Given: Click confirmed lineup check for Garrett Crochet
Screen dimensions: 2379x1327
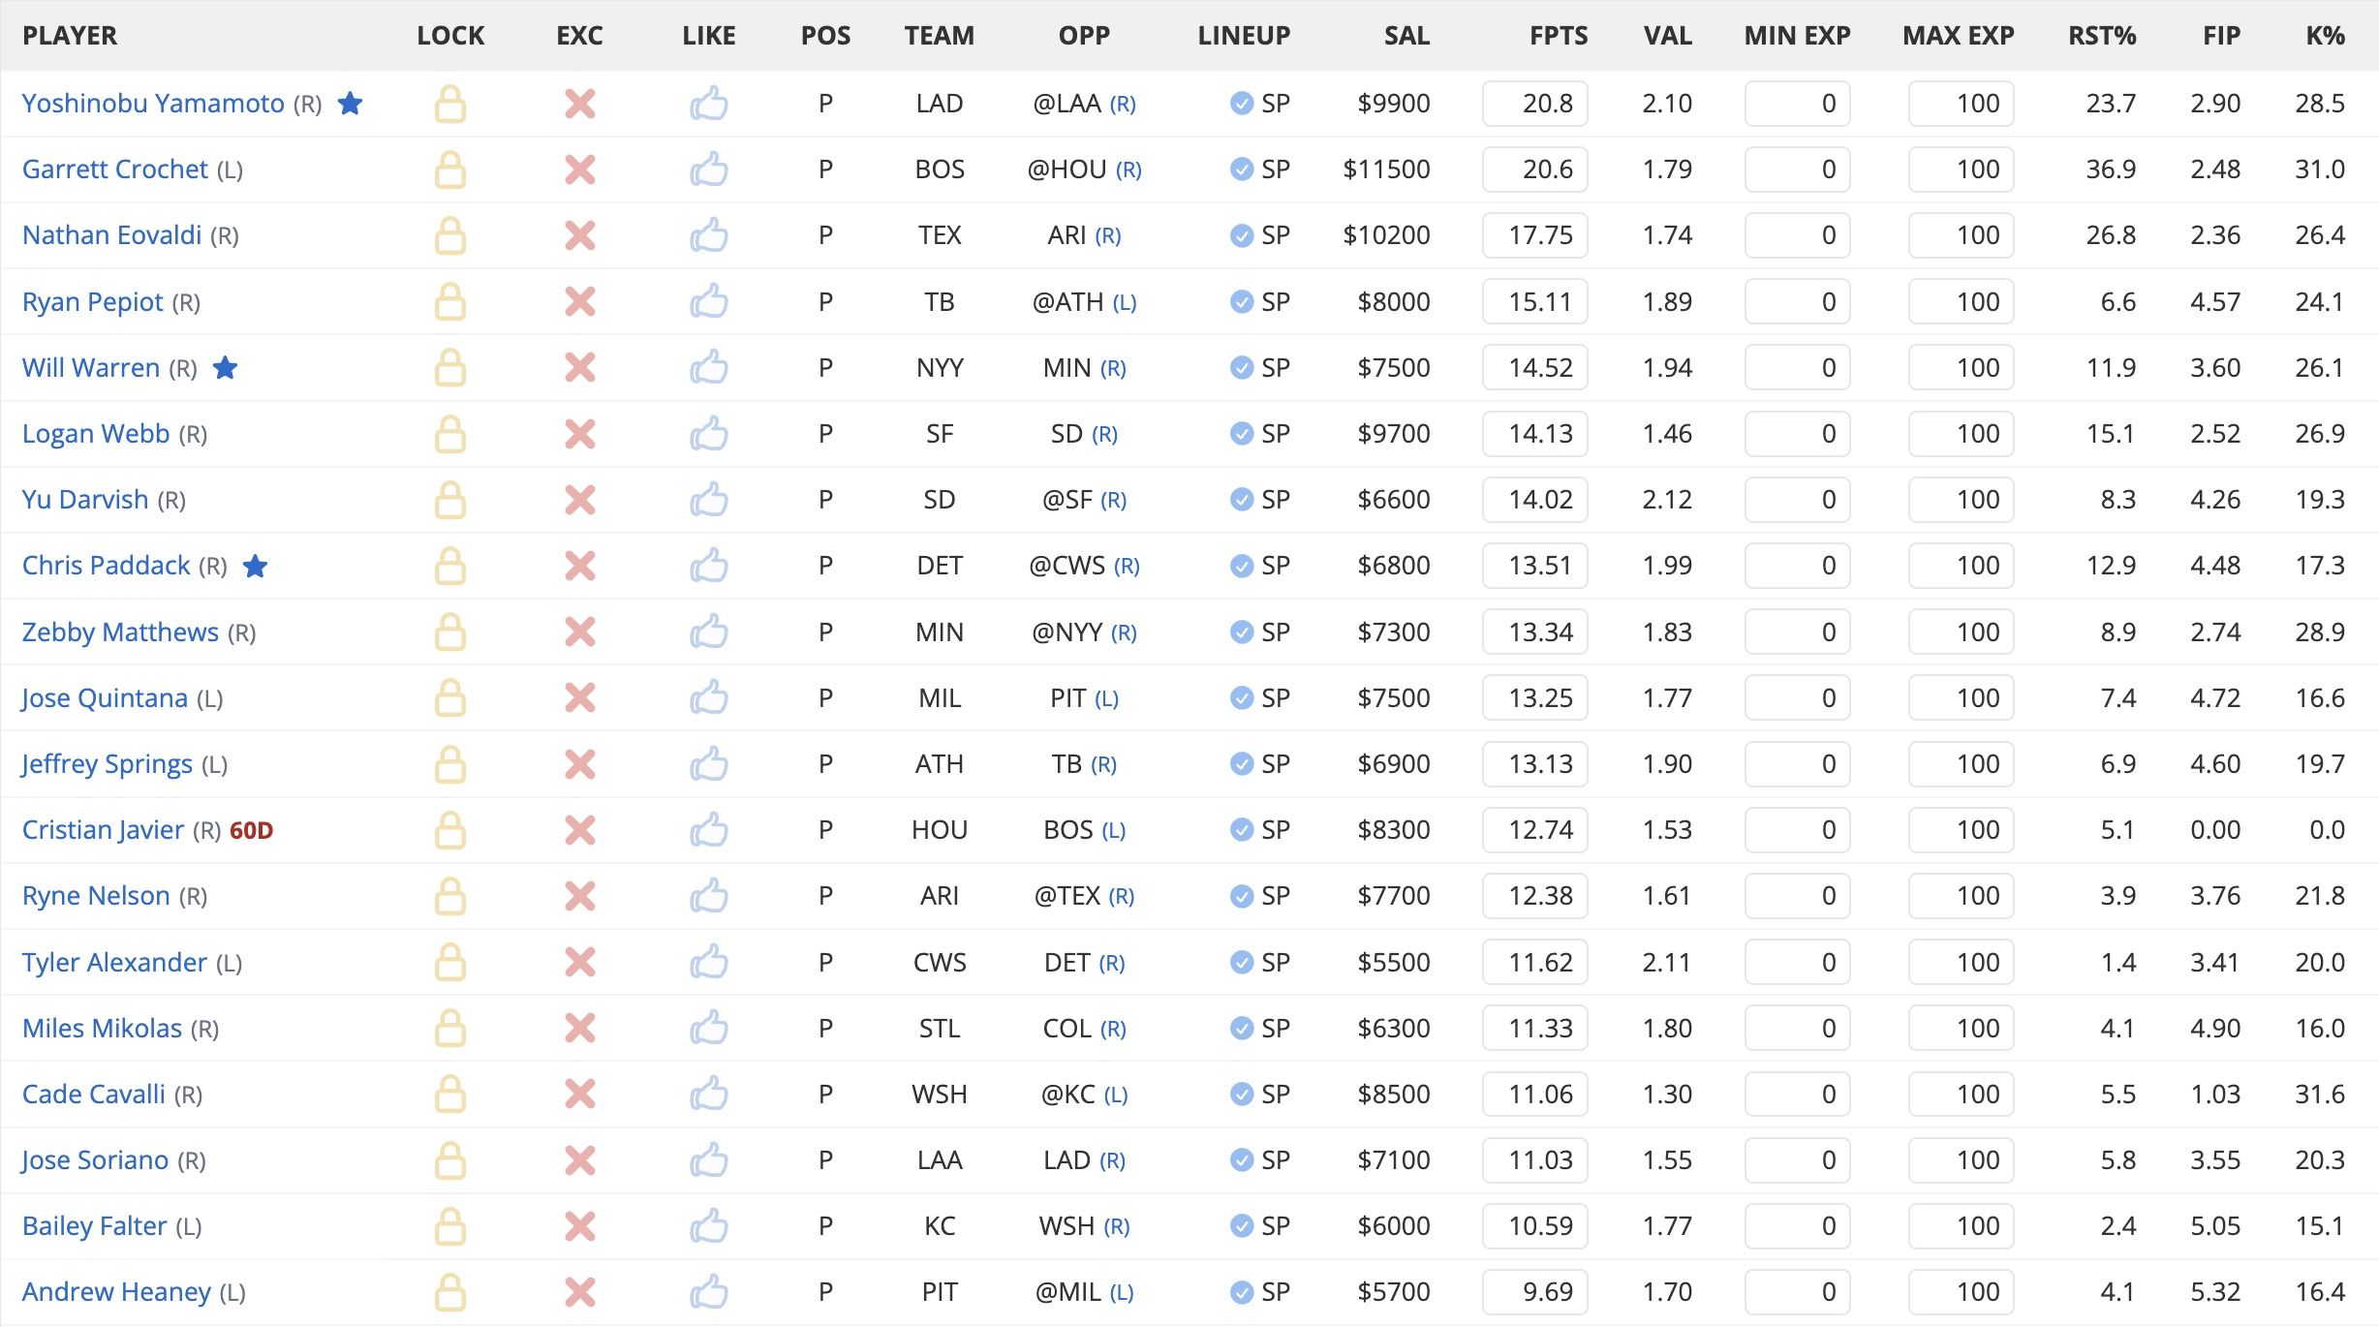Looking at the screenshot, I should tap(1242, 170).
